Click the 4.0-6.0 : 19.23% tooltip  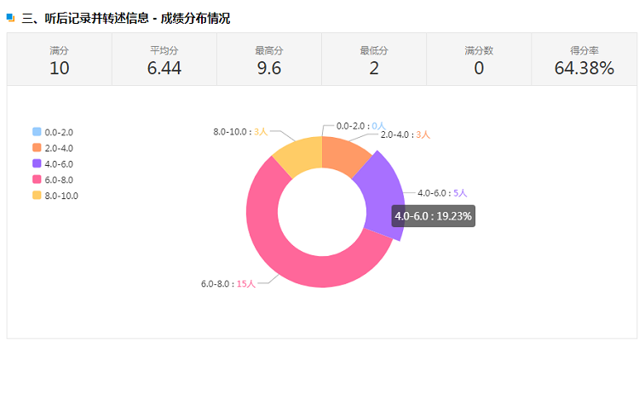pos(433,216)
